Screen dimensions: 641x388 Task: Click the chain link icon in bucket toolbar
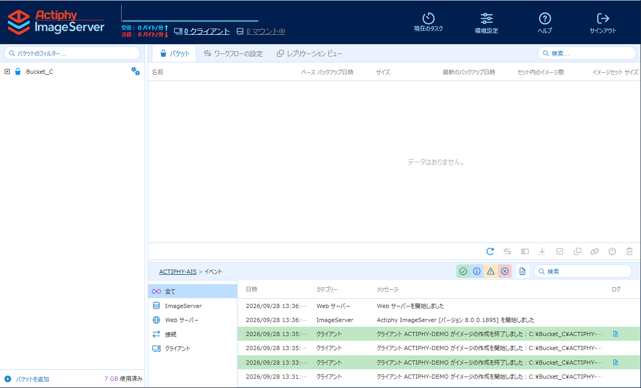[595, 251]
